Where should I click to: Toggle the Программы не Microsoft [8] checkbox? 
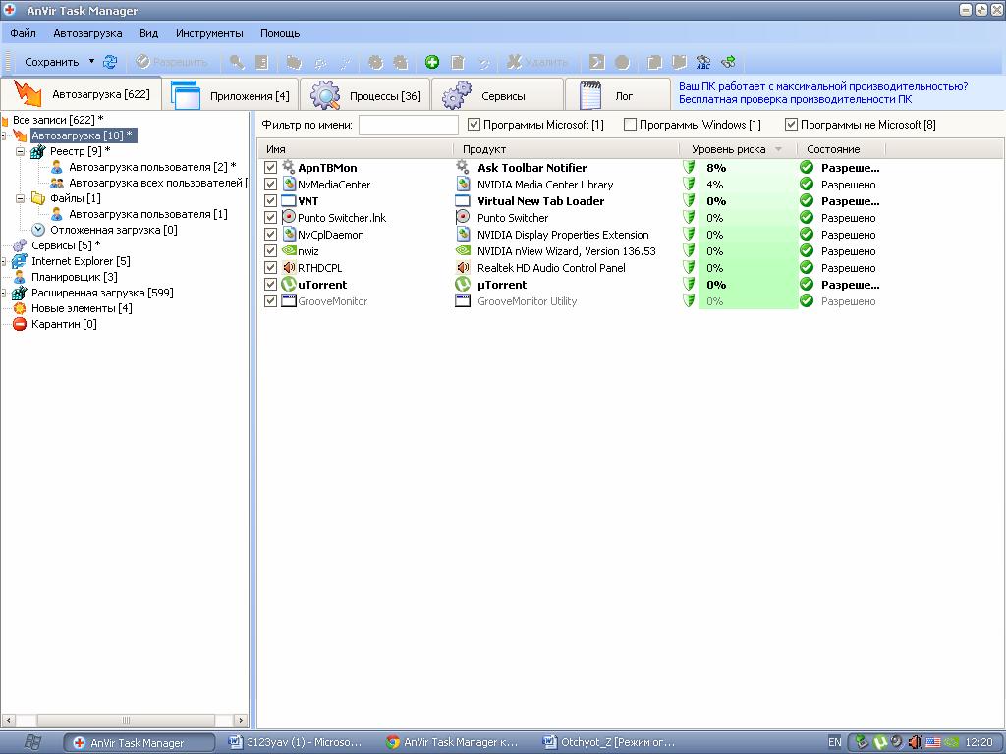pyautogui.click(x=791, y=125)
